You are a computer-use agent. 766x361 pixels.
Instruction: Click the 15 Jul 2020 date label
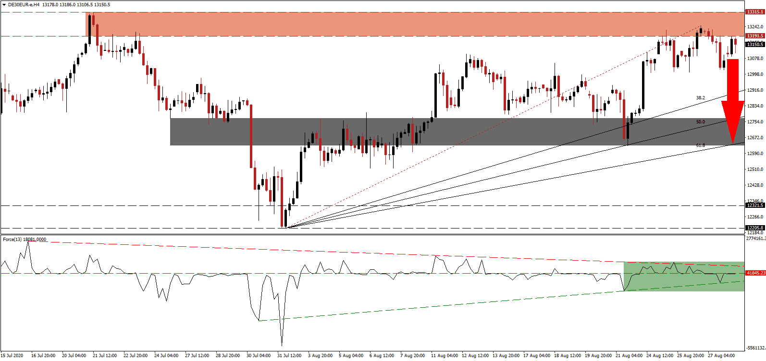coord(12,356)
